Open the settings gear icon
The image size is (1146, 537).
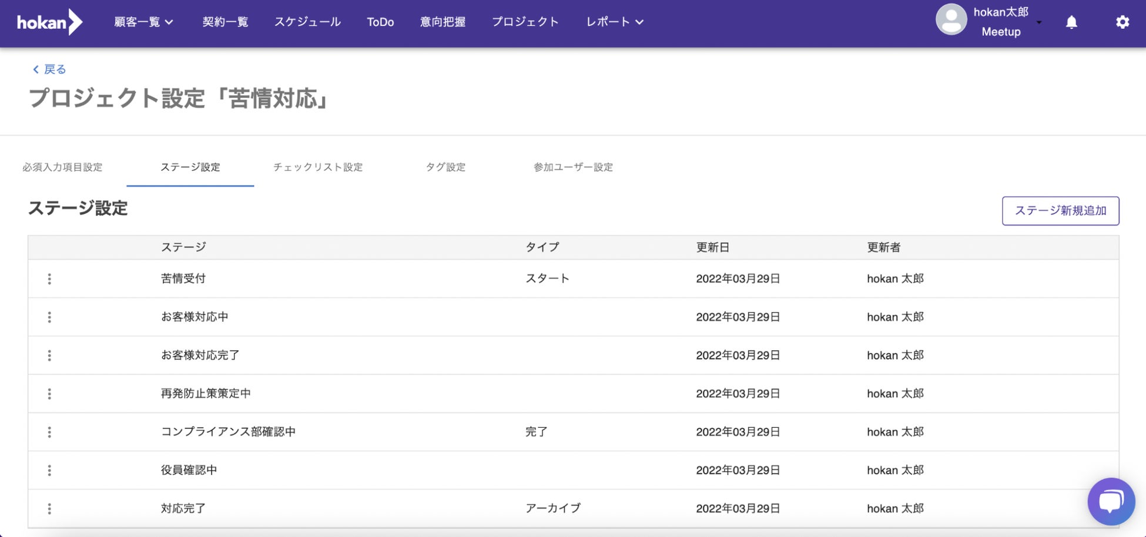tap(1122, 22)
